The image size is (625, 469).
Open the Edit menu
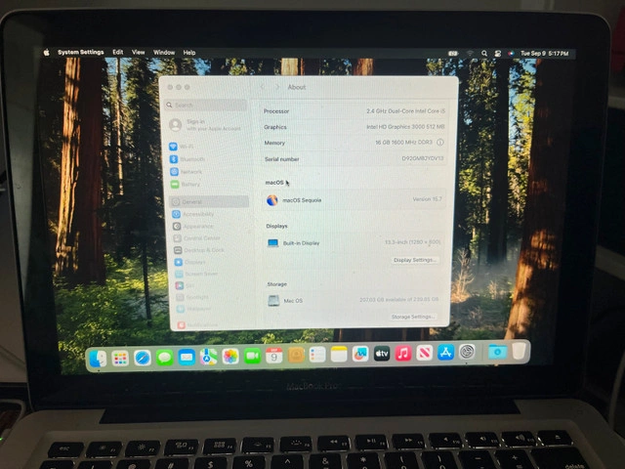[117, 52]
